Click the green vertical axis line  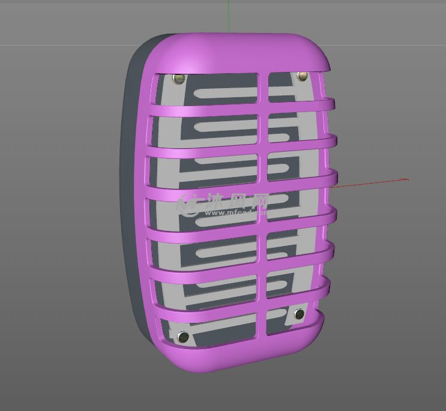click(x=229, y=15)
